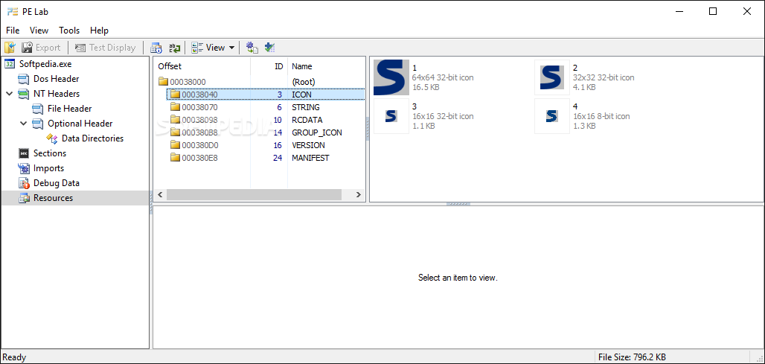The height and width of the screenshot is (364, 765).
Task: Open the View dropdown in toolbar
Action: [214, 48]
